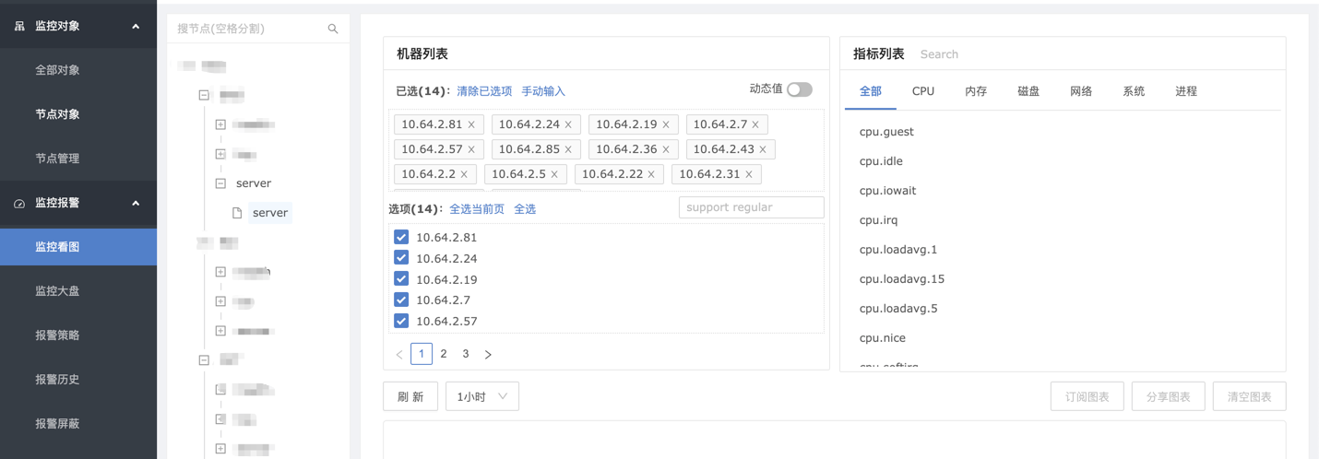The height and width of the screenshot is (459, 1319).
Task: Uncheck the 10.64.2.24 checkbox in options
Action: (x=401, y=258)
